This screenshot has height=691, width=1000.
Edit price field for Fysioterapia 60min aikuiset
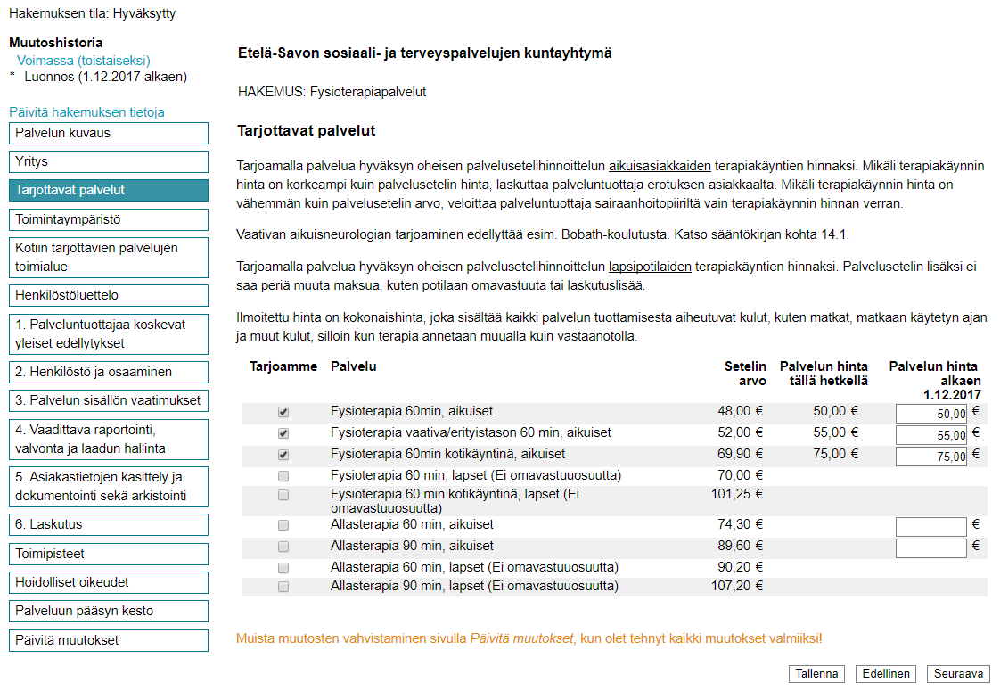930,414
